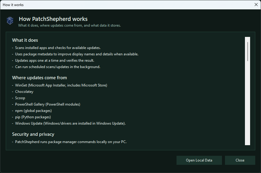Click 'Scans installed apps and checks for available updates'
The image size is (261, 173).
[58, 48]
